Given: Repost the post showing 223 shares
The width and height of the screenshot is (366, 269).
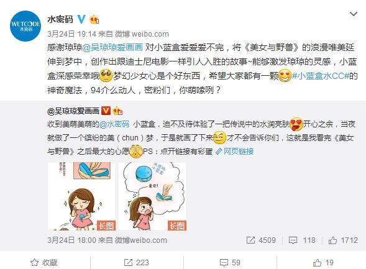Looking at the screenshot, I should (x=137, y=263).
